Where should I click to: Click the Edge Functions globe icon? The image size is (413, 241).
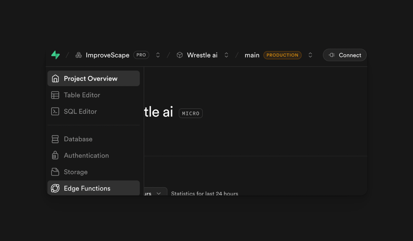click(55, 188)
